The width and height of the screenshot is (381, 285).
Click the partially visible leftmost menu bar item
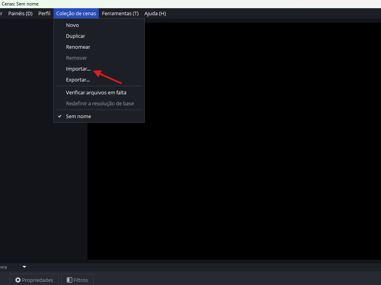click(x=1, y=13)
